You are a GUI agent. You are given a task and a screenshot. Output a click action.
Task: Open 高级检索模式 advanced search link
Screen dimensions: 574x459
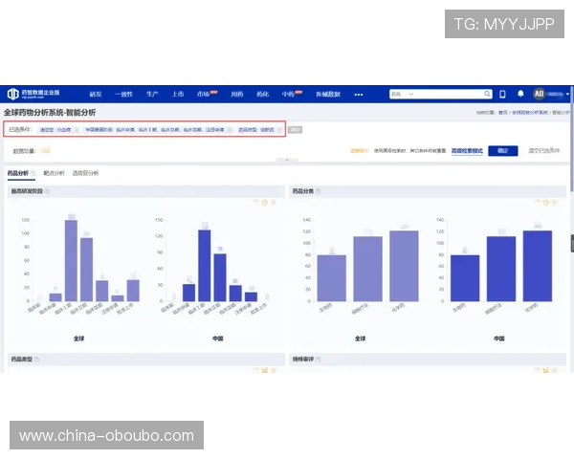[x=467, y=151]
